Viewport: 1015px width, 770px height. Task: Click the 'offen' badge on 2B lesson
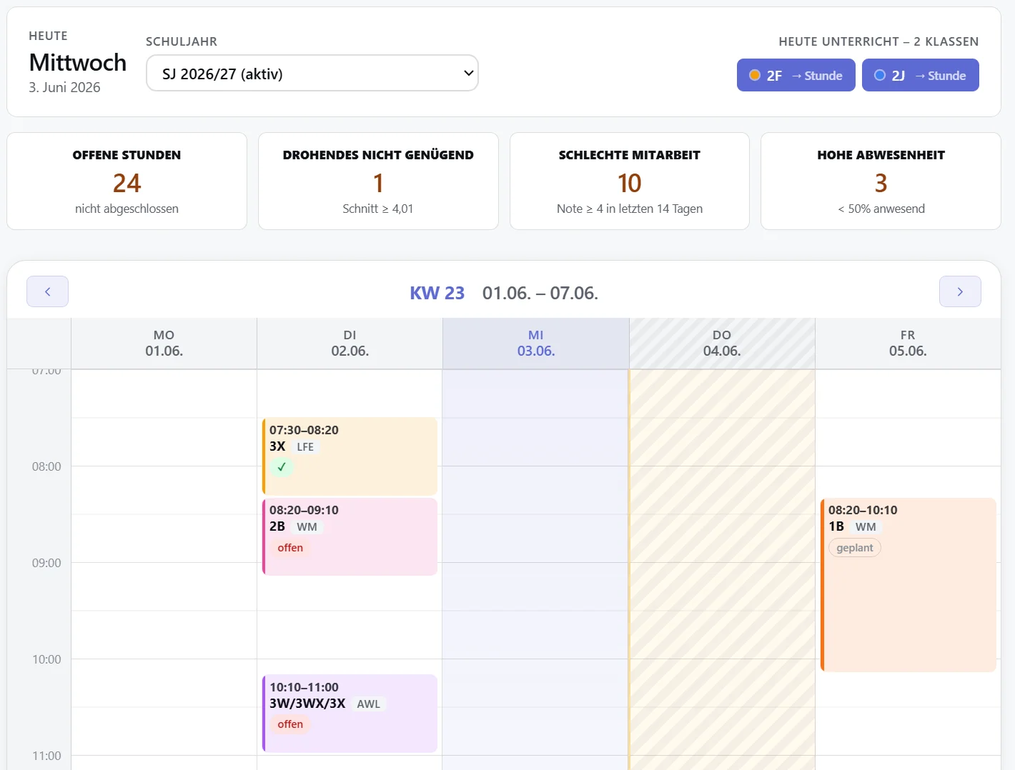(290, 548)
